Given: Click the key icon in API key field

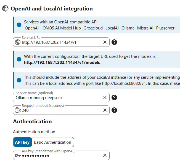Looking at the screenshot, I should click(18, 155).
